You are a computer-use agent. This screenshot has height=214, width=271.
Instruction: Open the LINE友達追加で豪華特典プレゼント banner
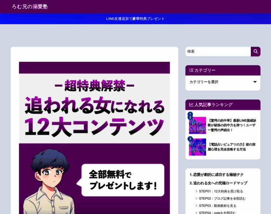tap(135, 19)
